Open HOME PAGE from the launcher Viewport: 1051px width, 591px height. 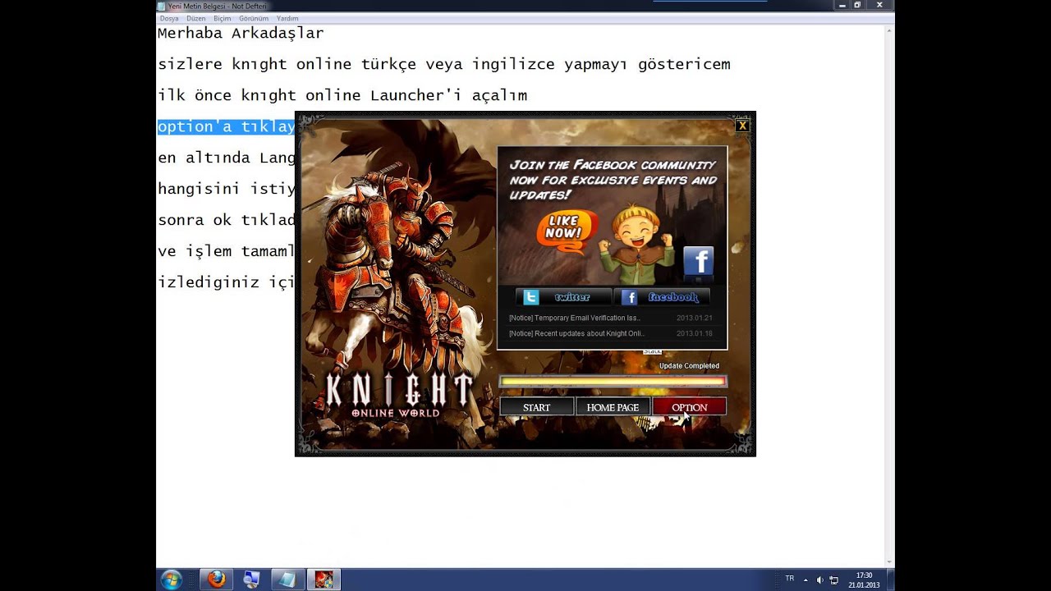tap(613, 407)
